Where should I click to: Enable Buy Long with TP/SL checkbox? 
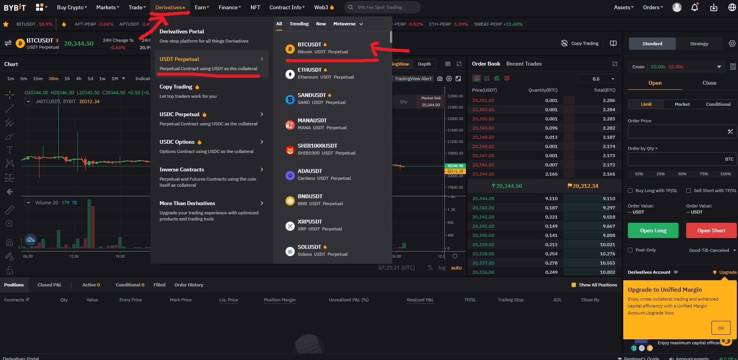630,191
